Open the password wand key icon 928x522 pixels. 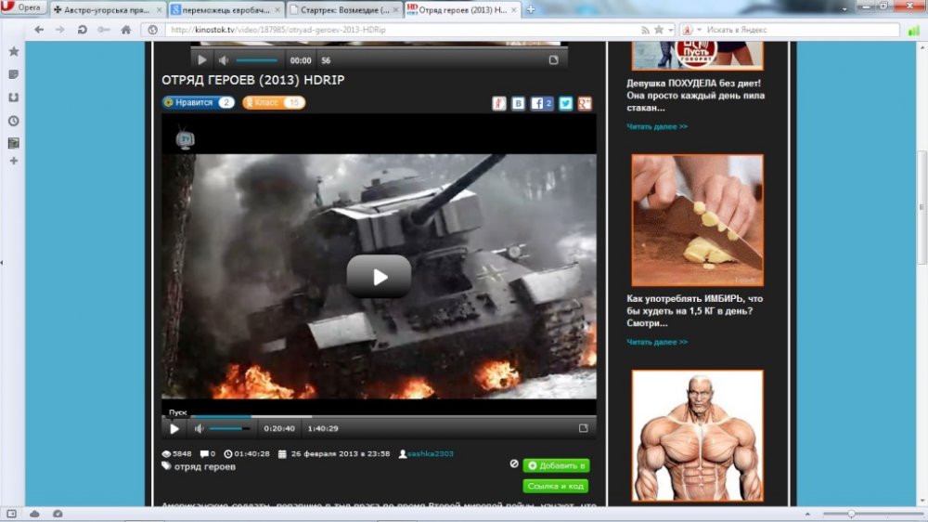point(104,30)
